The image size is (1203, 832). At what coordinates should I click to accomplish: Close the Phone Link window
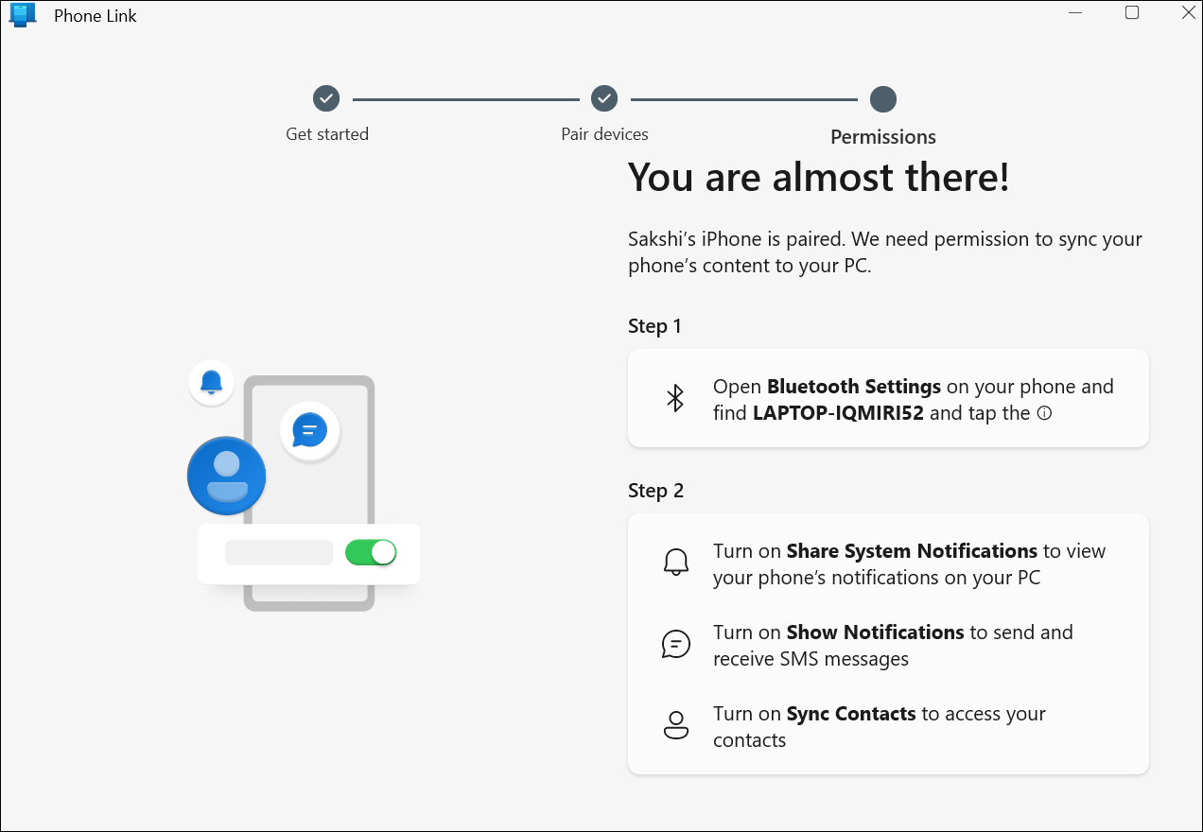[1188, 13]
